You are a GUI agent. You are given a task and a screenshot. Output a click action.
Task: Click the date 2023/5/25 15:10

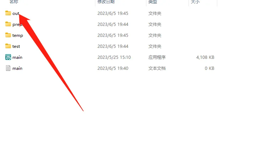[114, 57]
